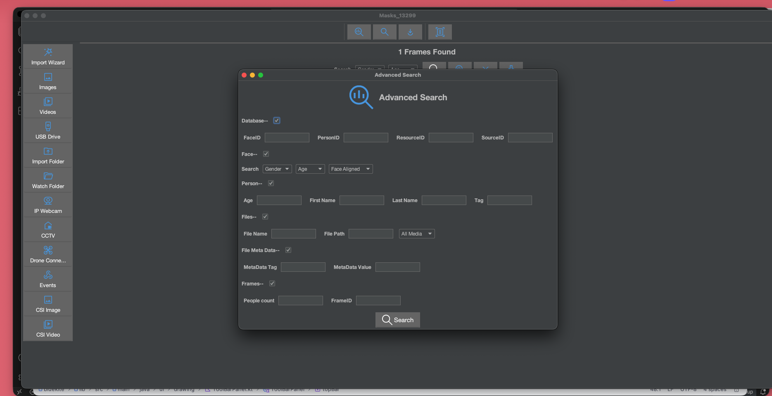The height and width of the screenshot is (396, 772).
Task: Connect to IP Webcam source
Action: point(48,205)
